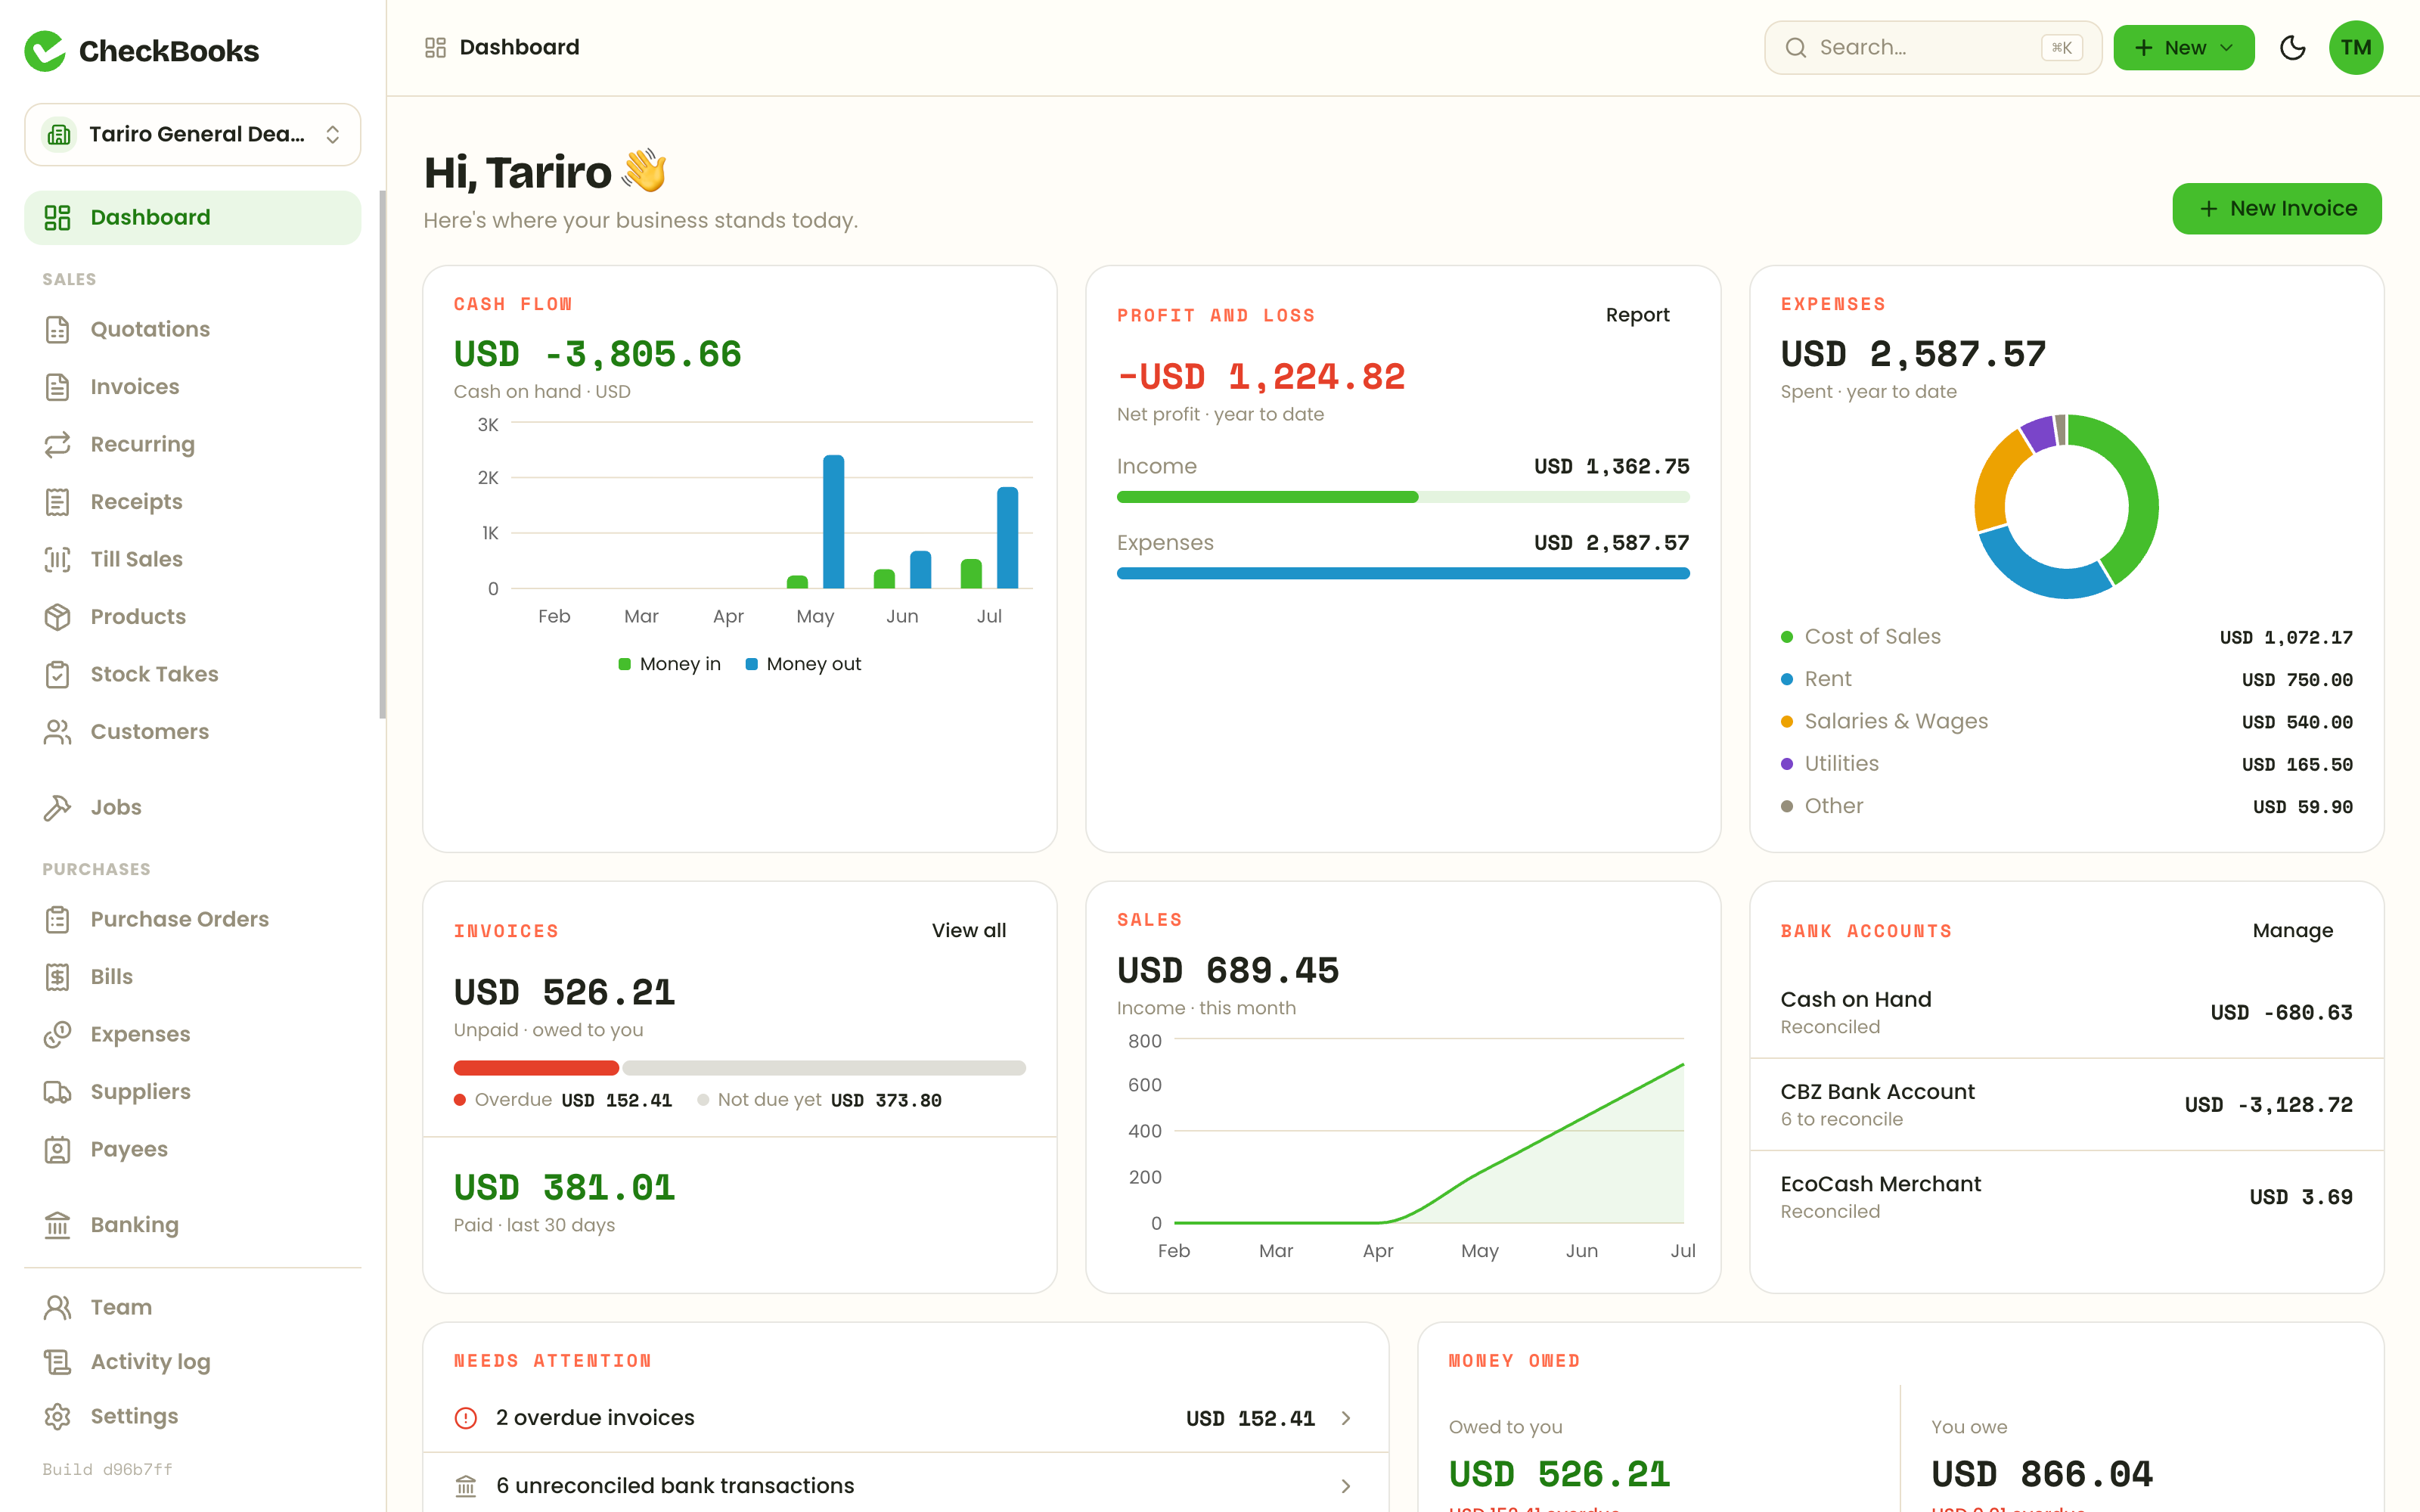Image resolution: width=2420 pixels, height=1512 pixels.
Task: Click the Invoices document icon
Action: 57,387
